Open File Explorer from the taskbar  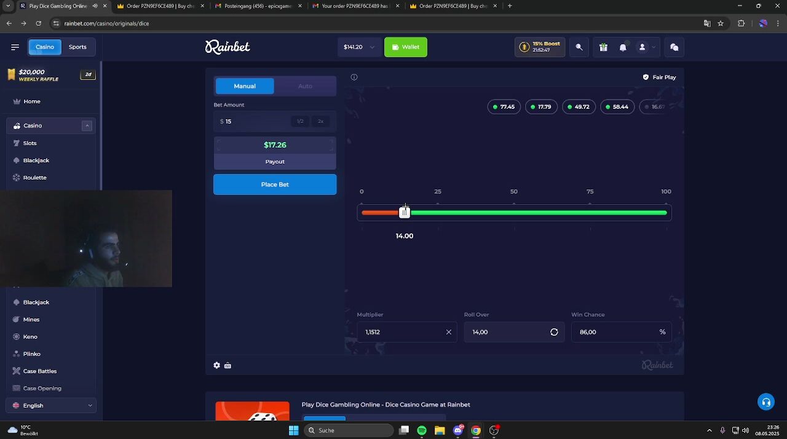pyautogui.click(x=440, y=430)
